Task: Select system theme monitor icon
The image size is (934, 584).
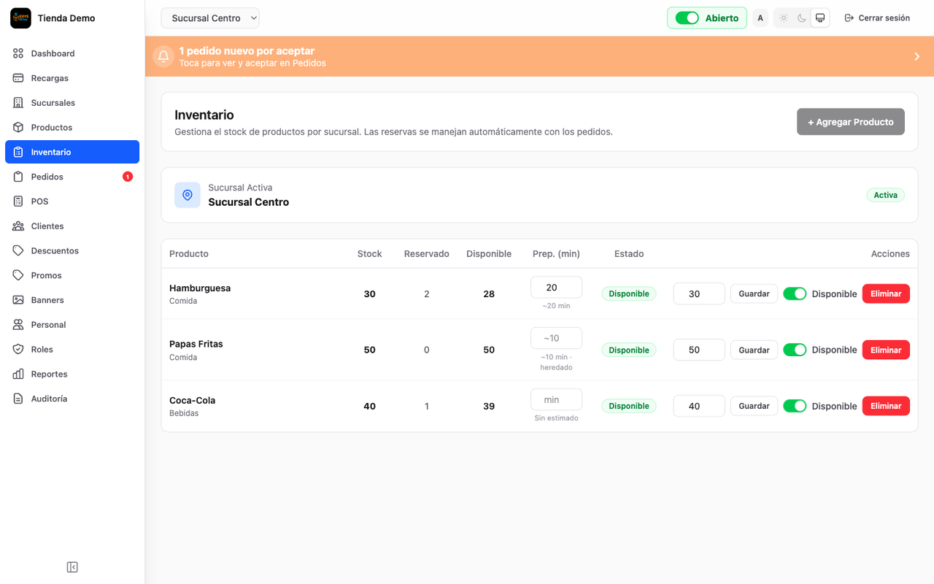Action: (820, 18)
